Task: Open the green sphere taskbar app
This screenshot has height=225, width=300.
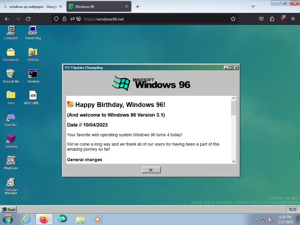Action: (x=62, y=219)
